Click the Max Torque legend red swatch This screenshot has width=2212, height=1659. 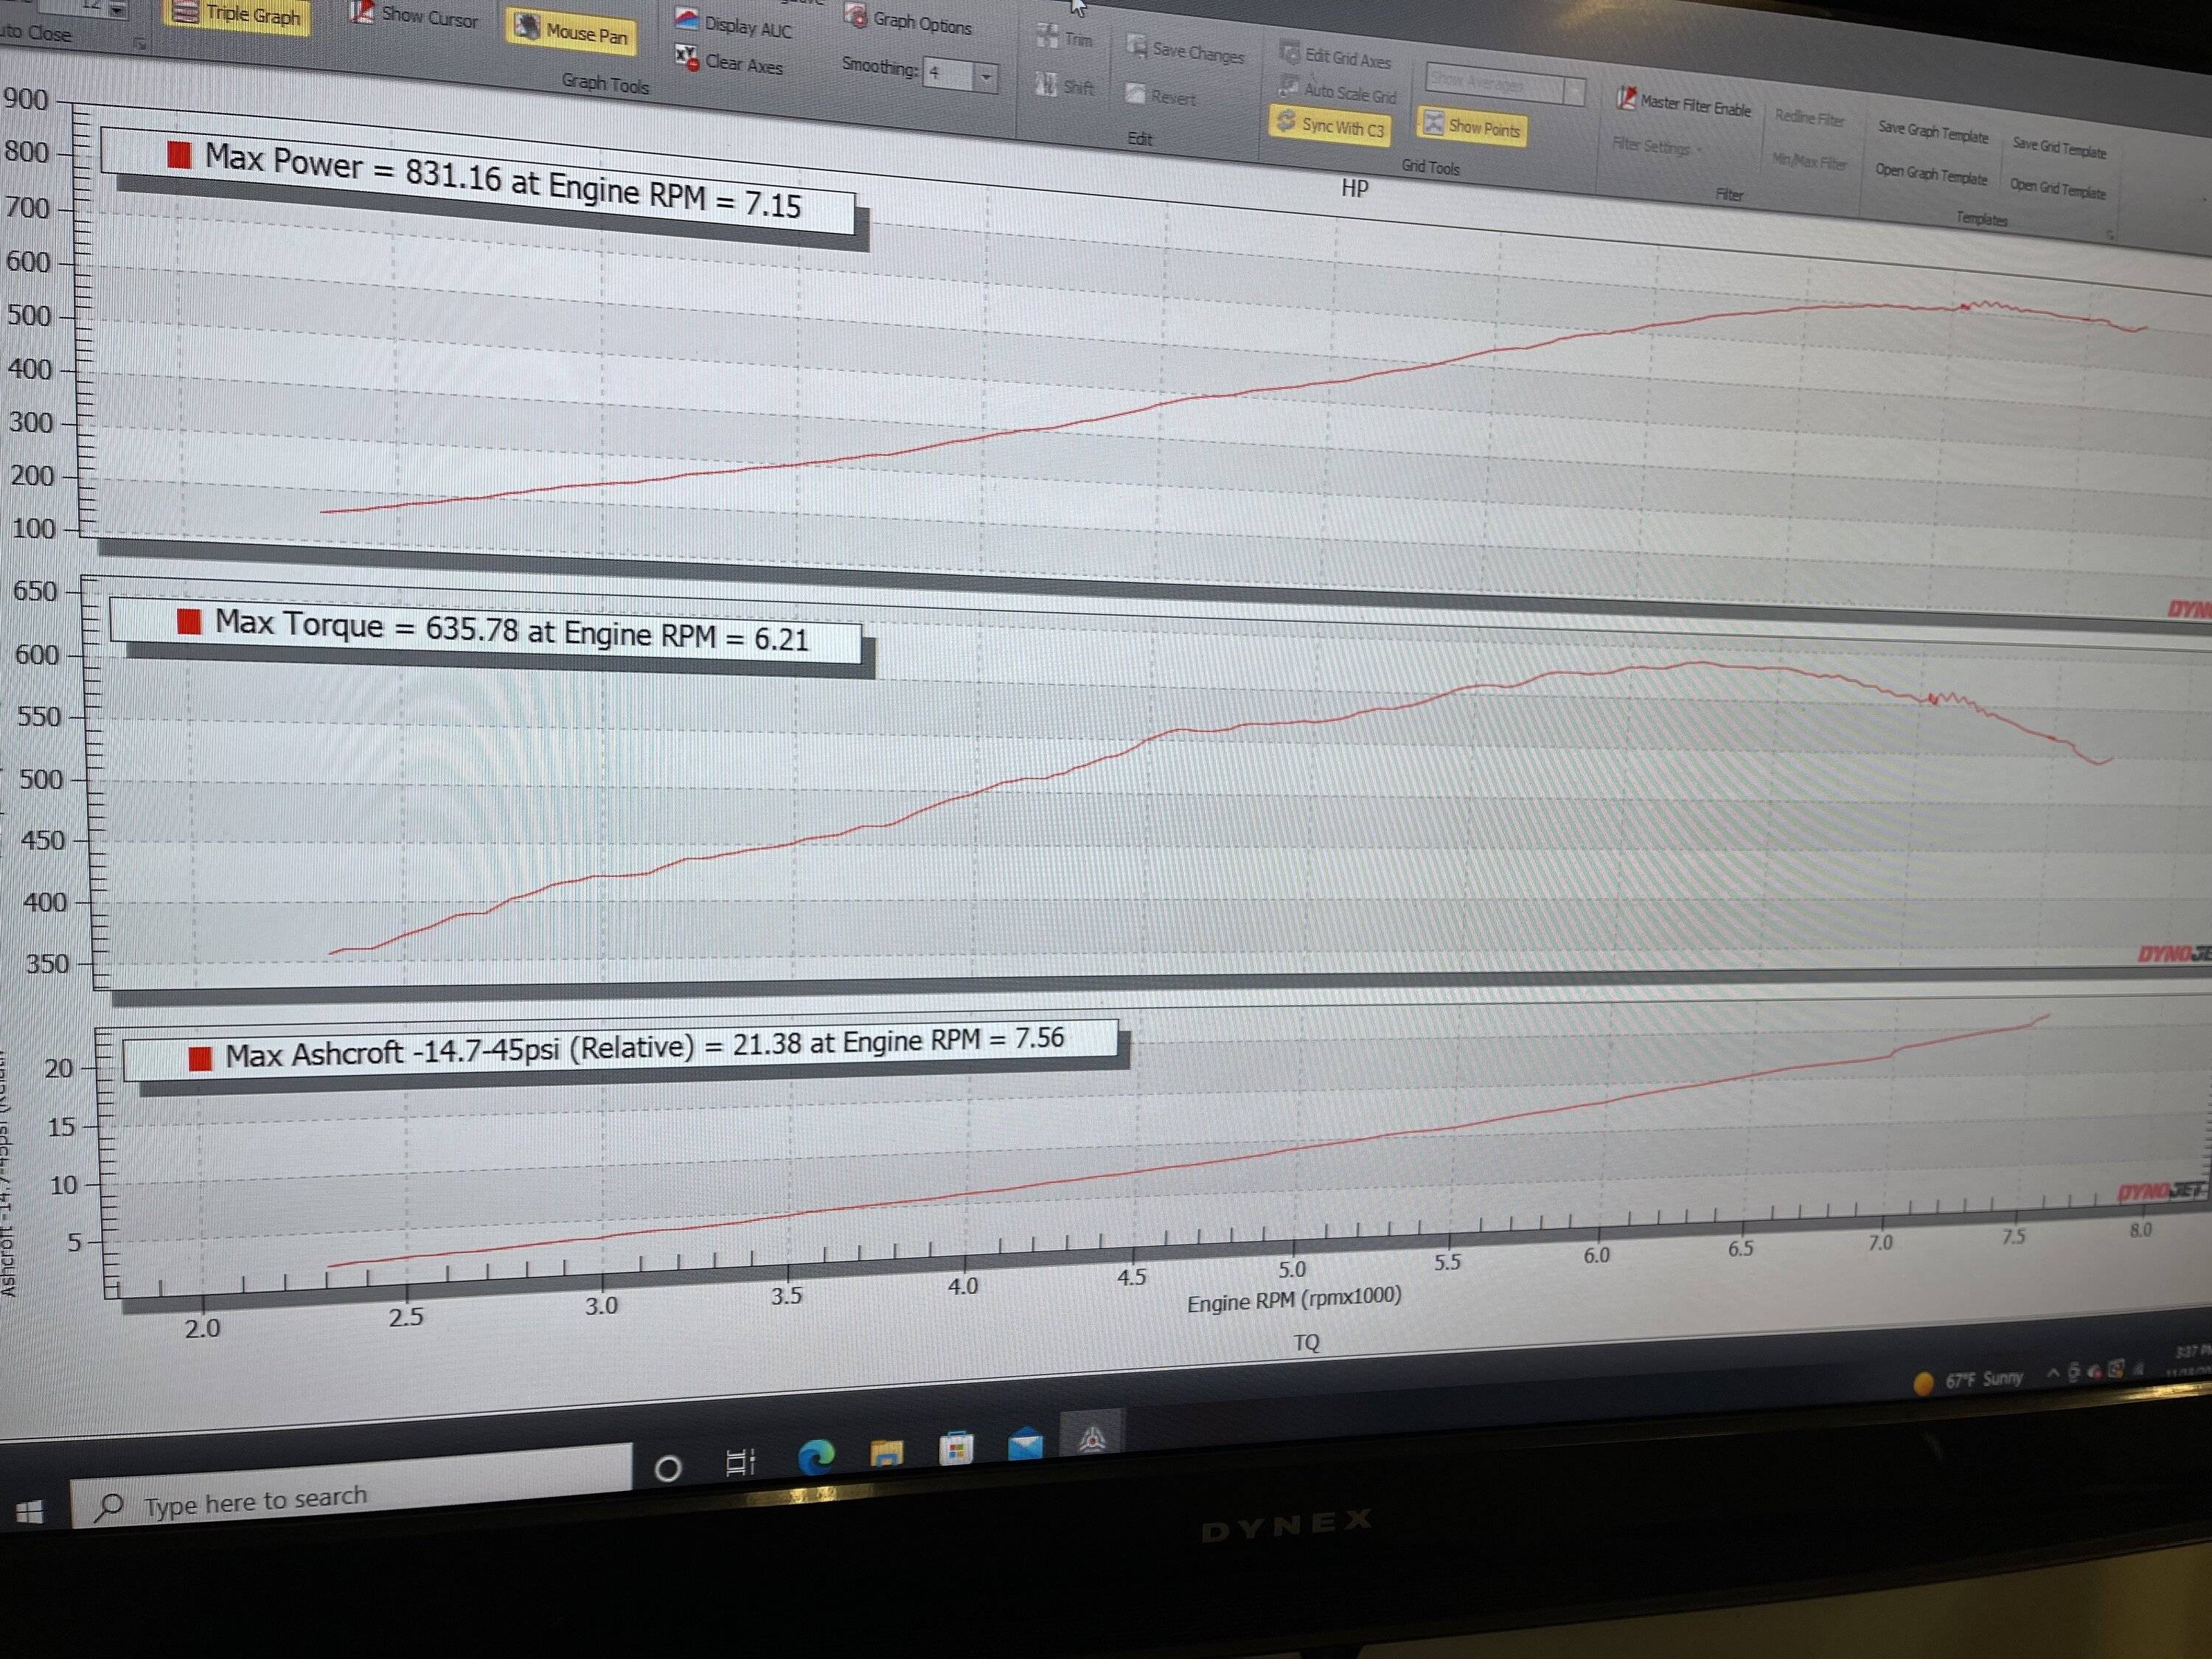(x=189, y=621)
